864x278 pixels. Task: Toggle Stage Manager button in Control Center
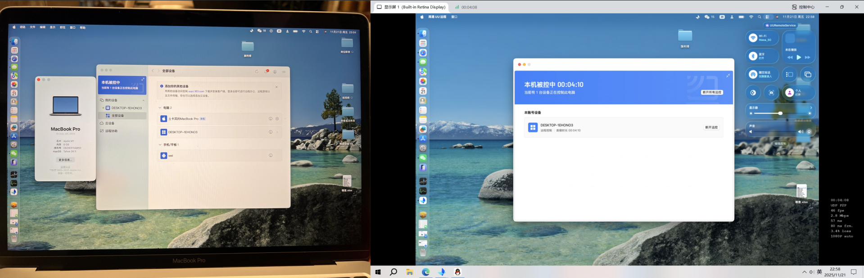(x=789, y=75)
